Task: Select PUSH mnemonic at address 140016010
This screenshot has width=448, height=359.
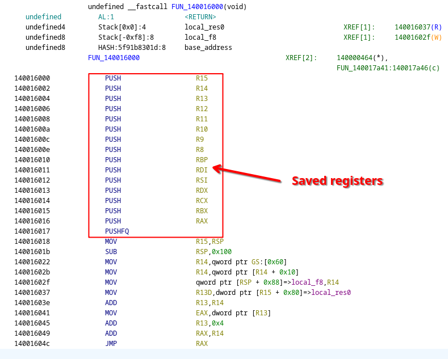Action: click(113, 160)
